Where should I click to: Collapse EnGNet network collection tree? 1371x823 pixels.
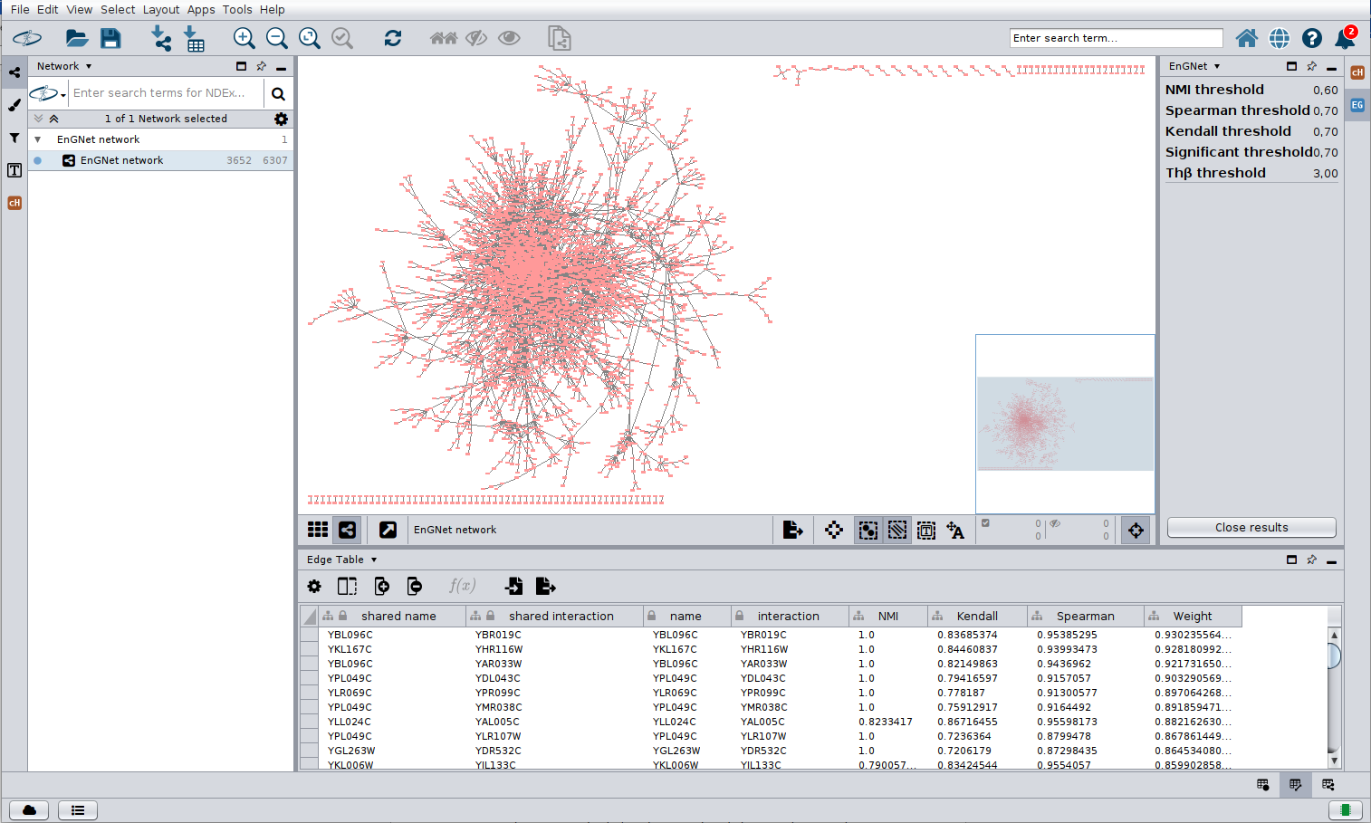coord(38,139)
